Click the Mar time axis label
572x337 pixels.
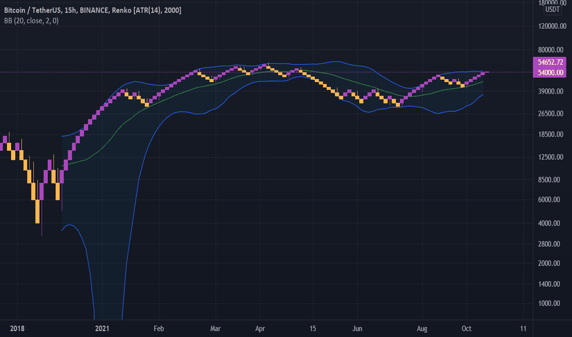(x=215, y=328)
